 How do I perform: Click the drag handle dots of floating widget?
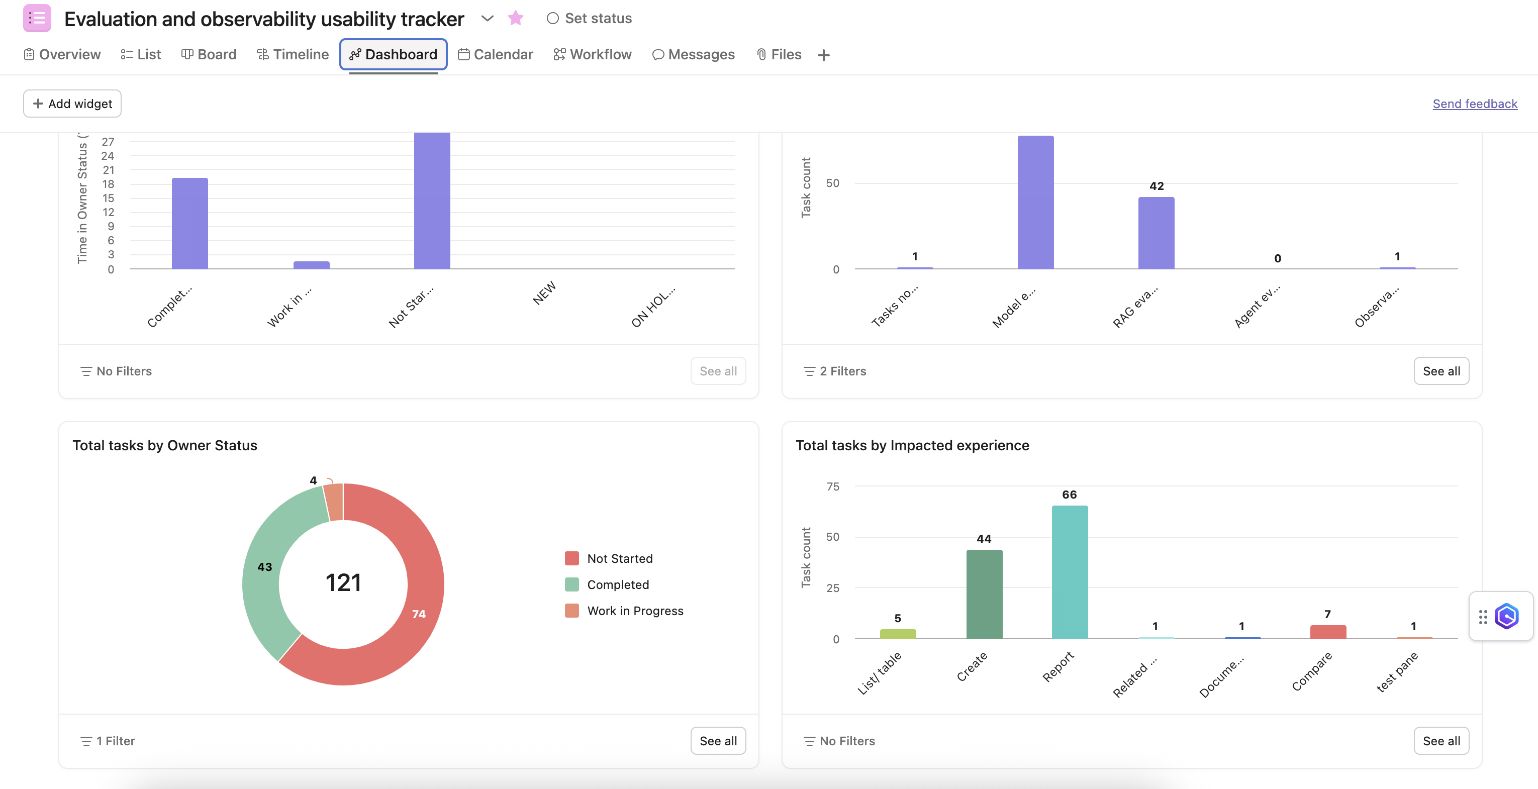click(x=1483, y=617)
